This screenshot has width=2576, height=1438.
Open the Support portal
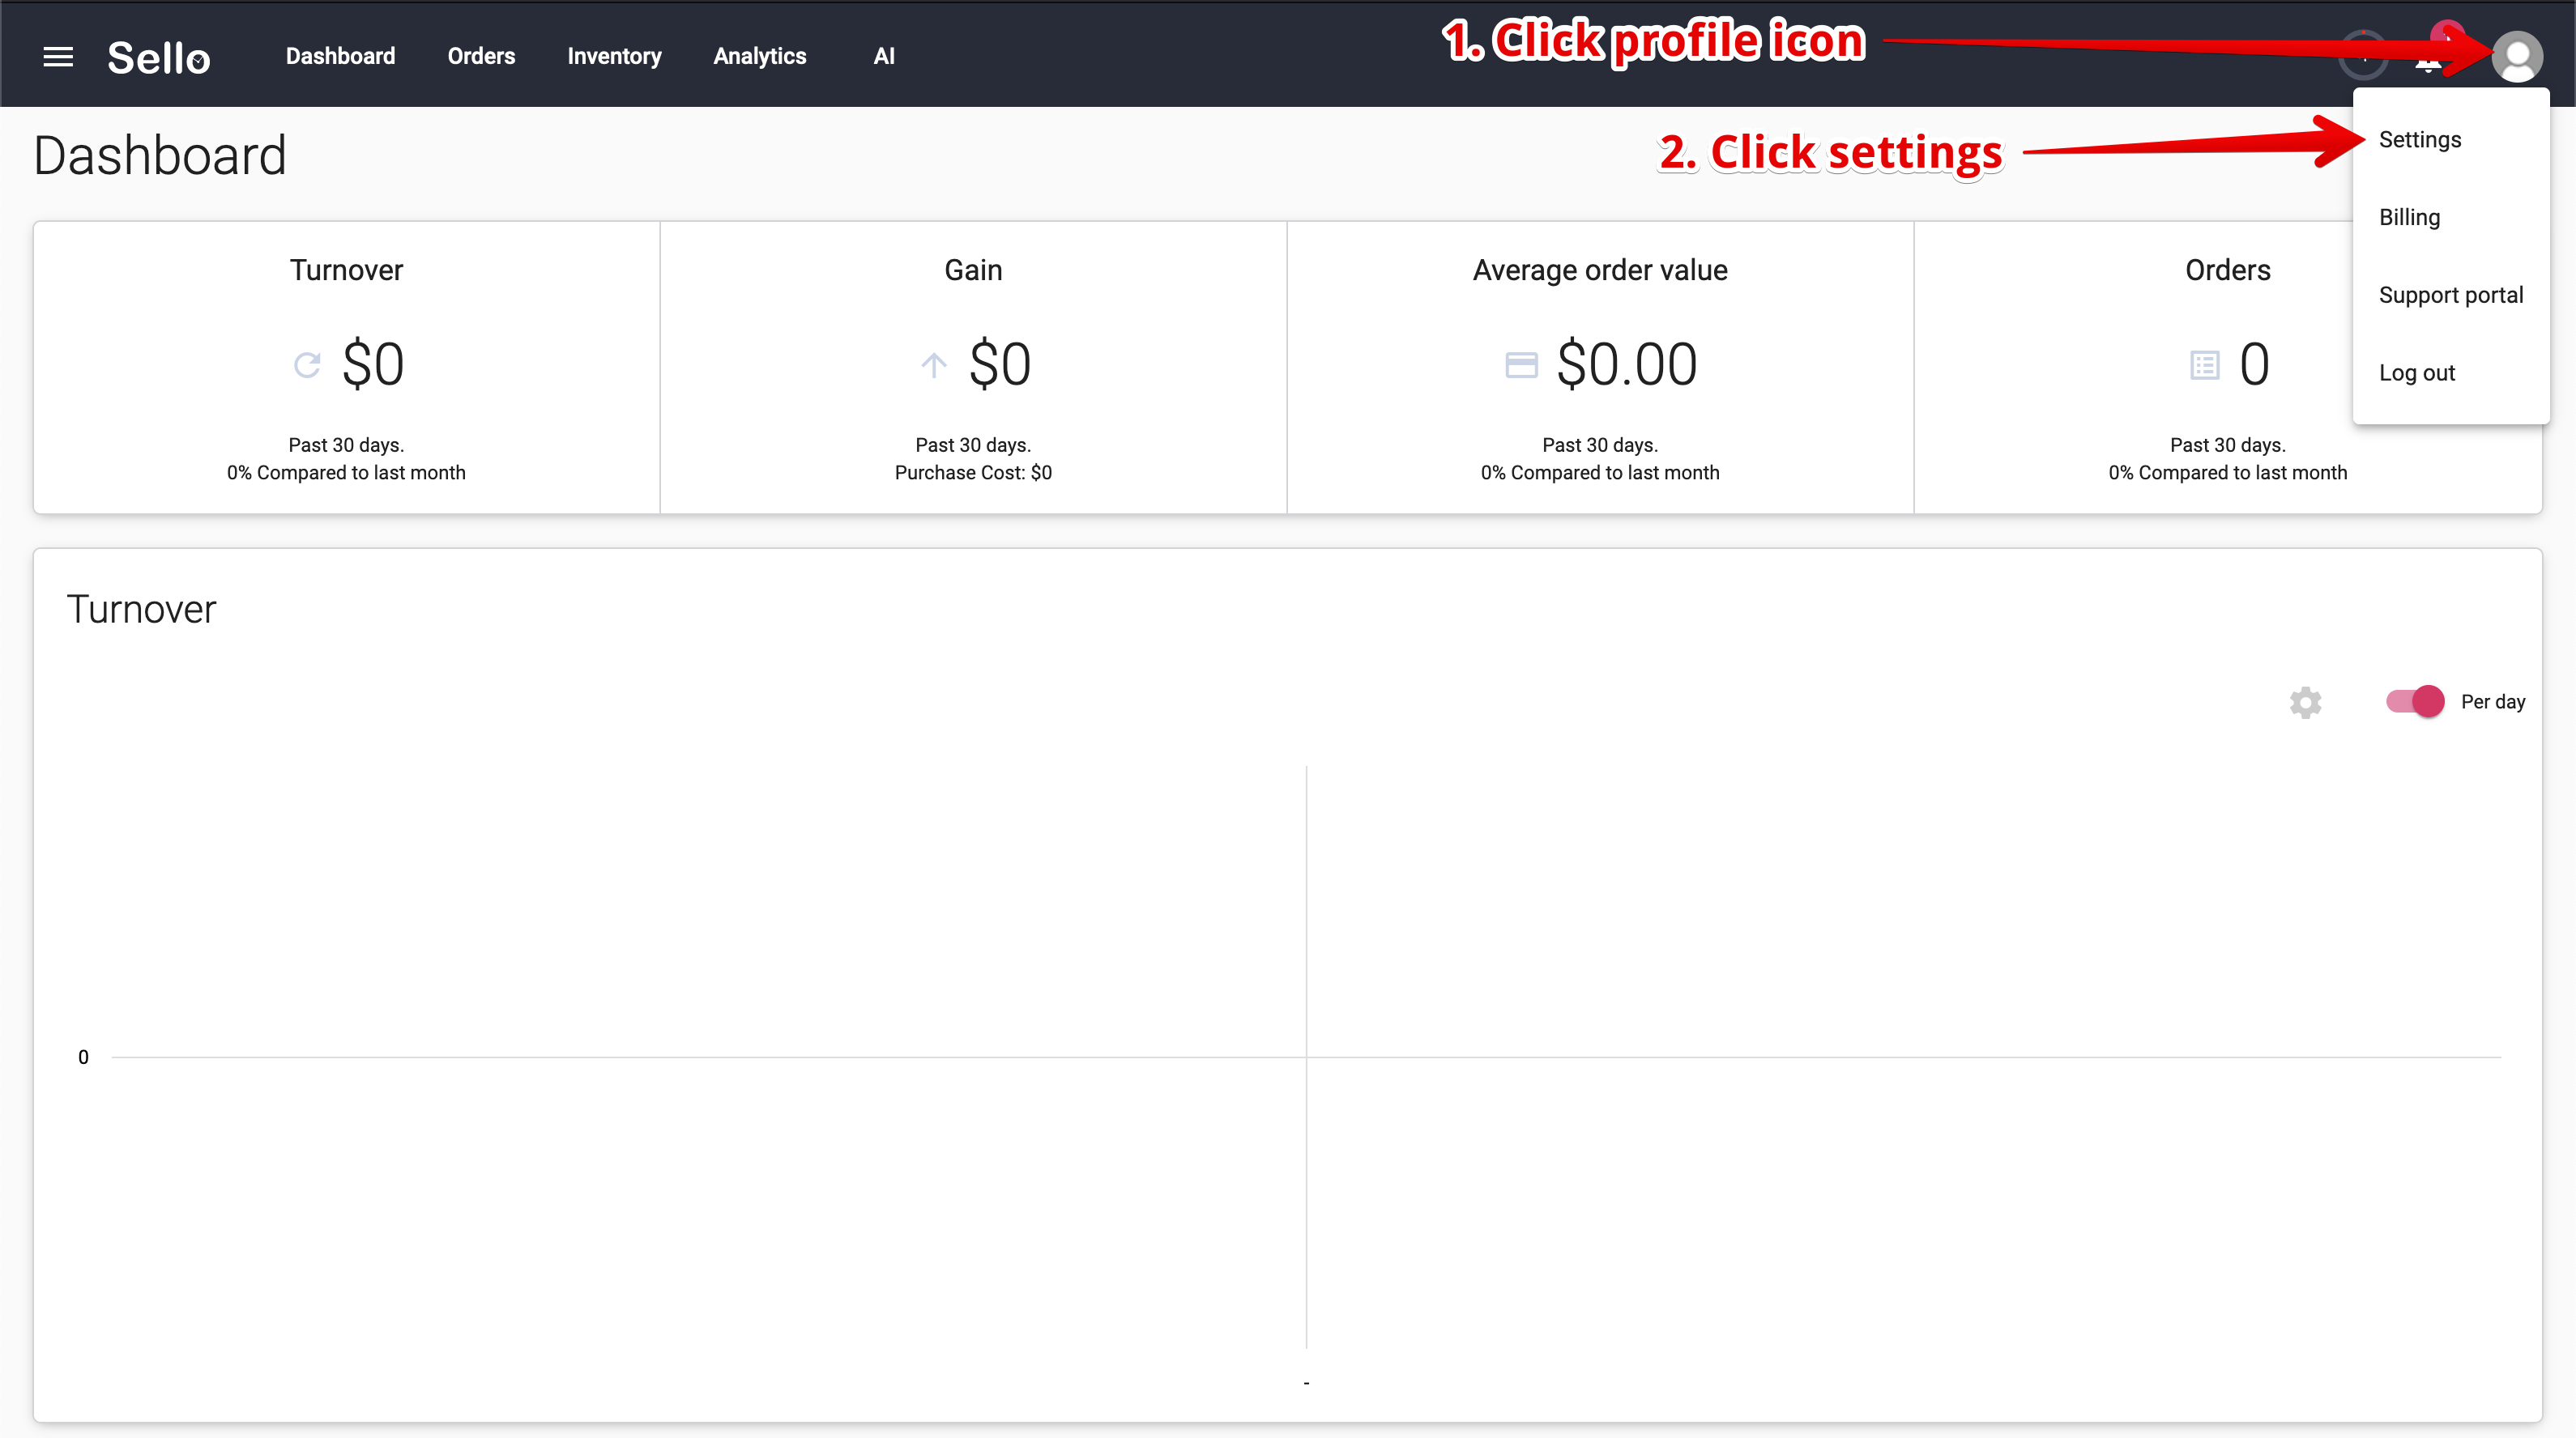[x=2452, y=295]
